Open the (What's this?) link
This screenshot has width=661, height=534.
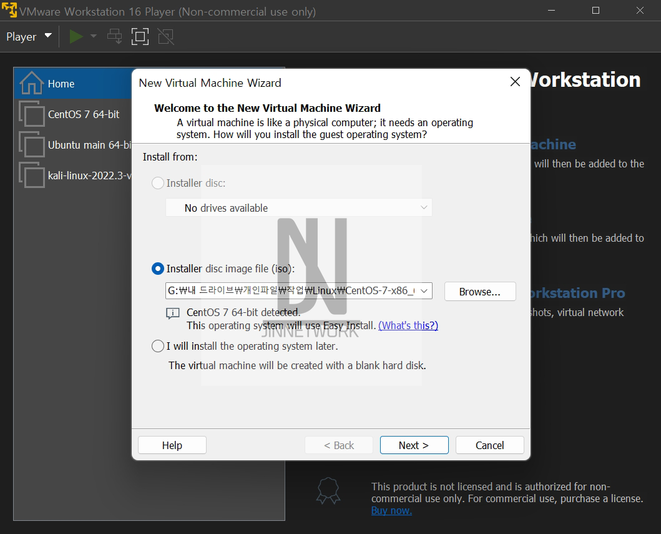point(408,325)
